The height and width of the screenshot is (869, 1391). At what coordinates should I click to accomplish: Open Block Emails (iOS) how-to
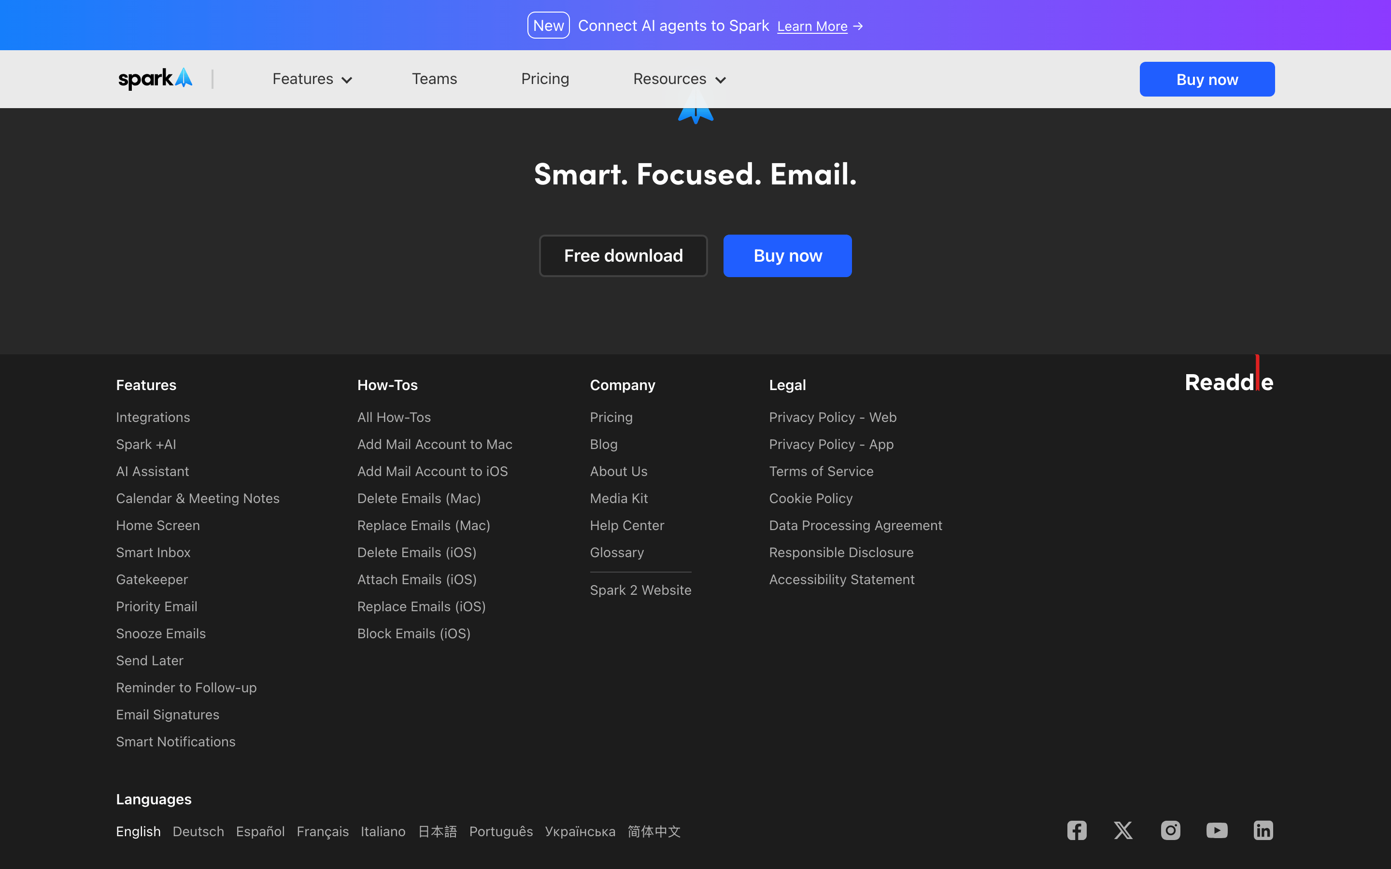pyautogui.click(x=414, y=633)
